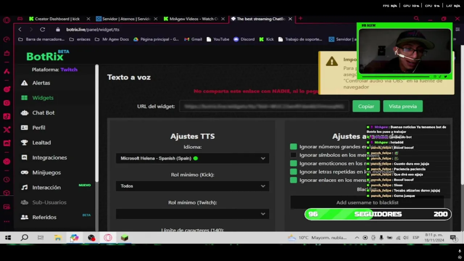Open the browser search tabs magnifier icon

coord(416,18)
